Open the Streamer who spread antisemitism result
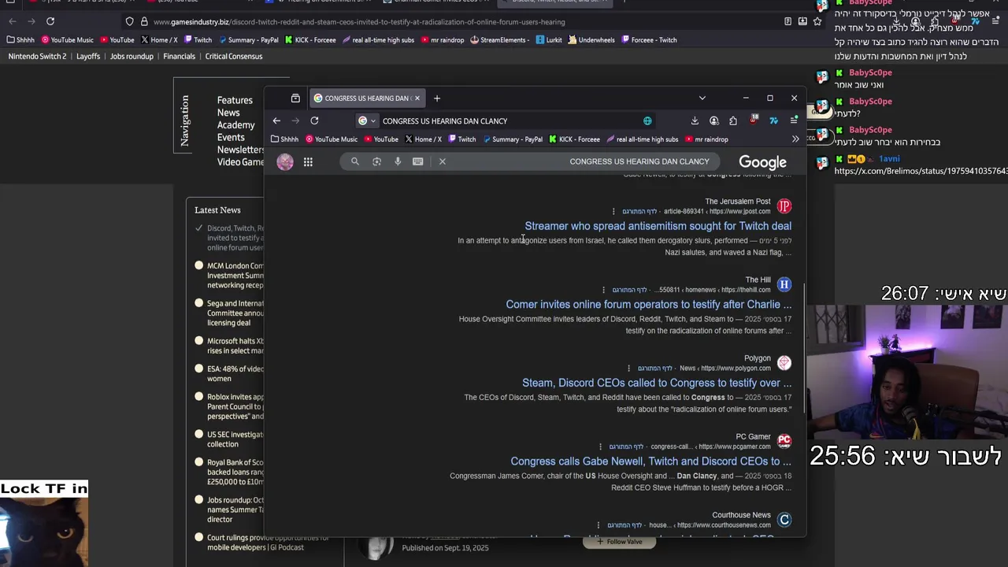This screenshot has width=1008, height=567. (x=658, y=226)
